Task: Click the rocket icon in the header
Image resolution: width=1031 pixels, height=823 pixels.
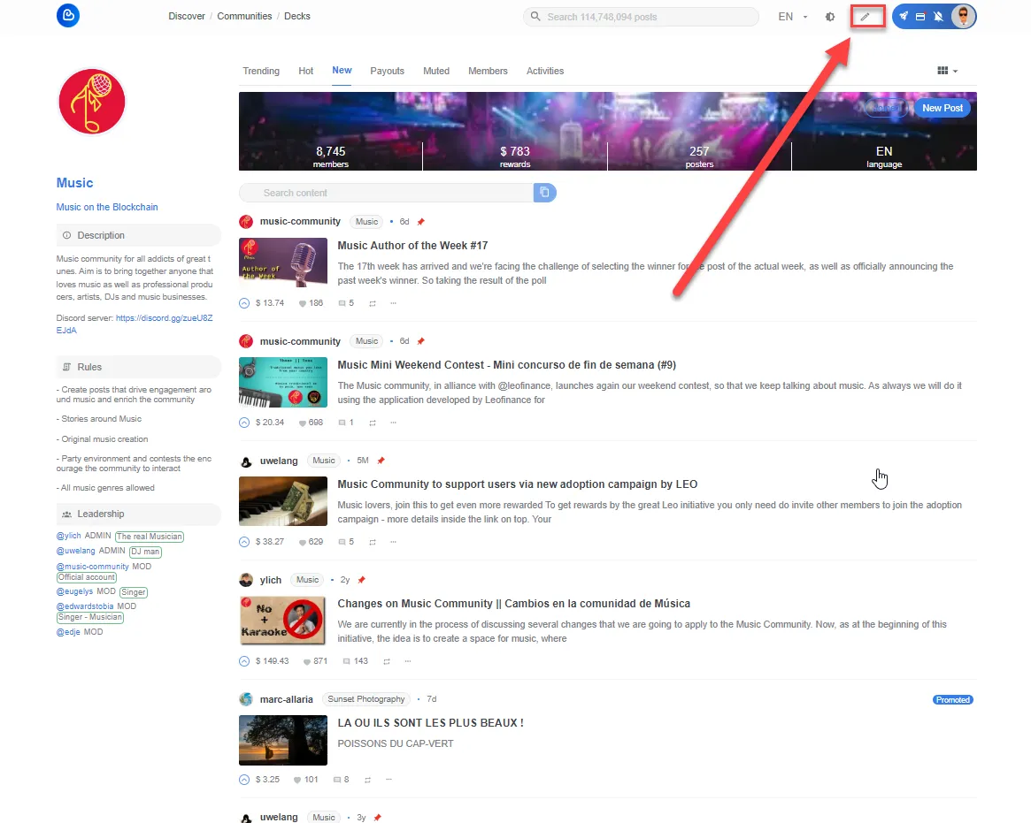Action: [x=904, y=17]
